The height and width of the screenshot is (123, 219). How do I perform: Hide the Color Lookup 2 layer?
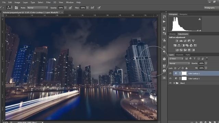coord(170,73)
